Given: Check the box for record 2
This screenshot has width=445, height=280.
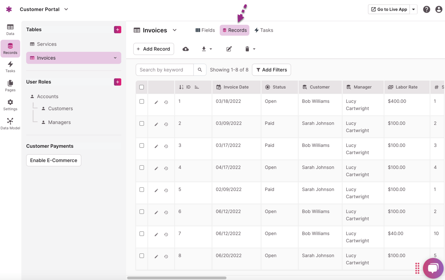Looking at the screenshot, I should (x=142, y=123).
